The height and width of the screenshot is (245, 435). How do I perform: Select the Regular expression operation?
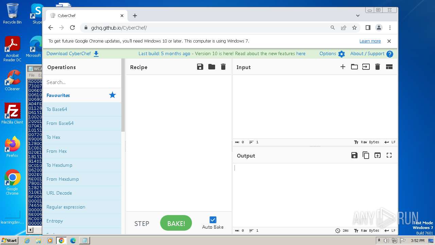click(82, 207)
